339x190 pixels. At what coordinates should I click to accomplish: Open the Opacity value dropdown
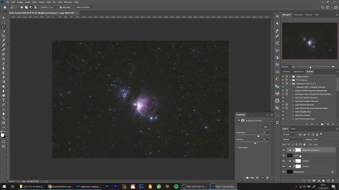click(320, 139)
